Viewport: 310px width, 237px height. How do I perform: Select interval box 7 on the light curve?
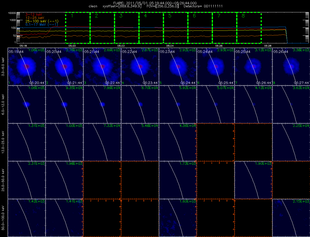point(225,27)
